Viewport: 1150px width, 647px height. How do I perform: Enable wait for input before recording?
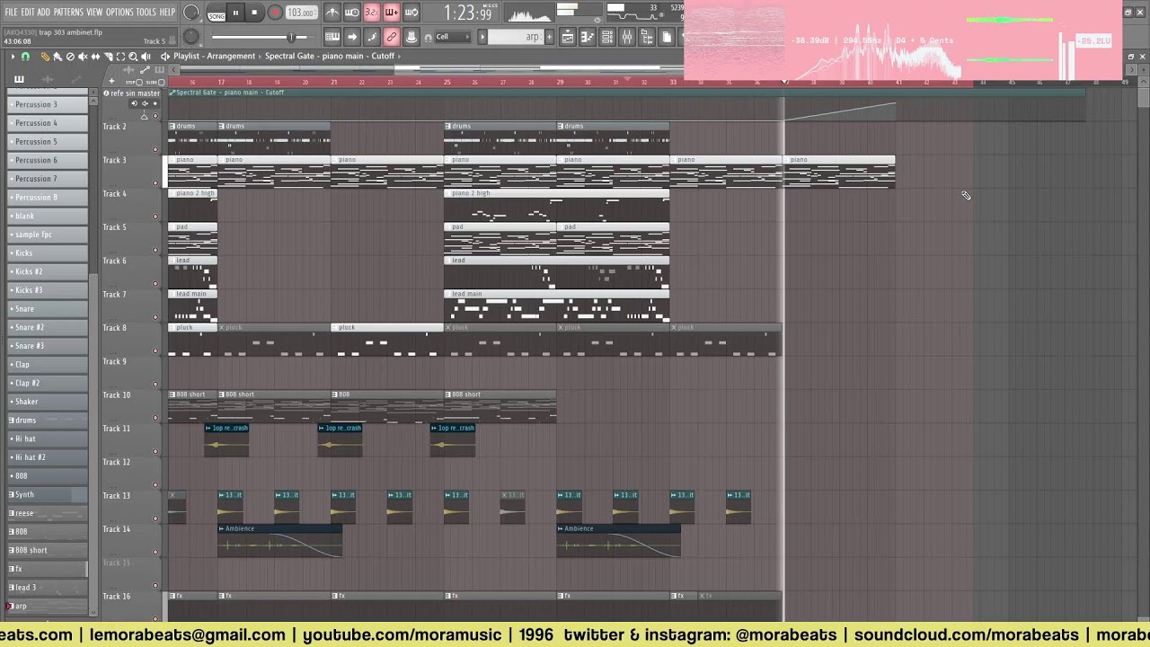[351, 13]
